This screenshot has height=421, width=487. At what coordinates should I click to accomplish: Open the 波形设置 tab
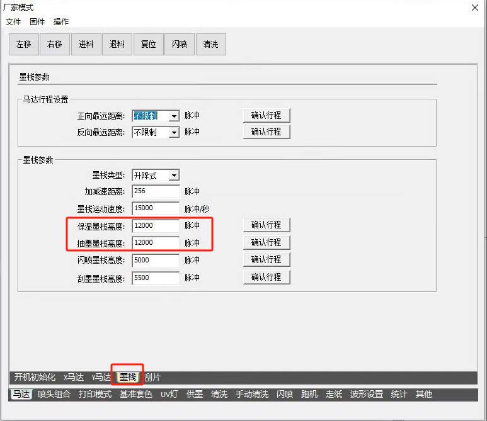coord(367,395)
